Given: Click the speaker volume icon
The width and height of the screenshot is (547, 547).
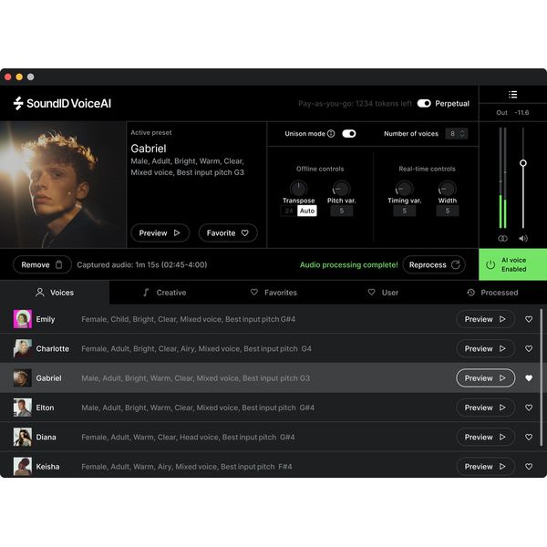Looking at the screenshot, I should 523,238.
